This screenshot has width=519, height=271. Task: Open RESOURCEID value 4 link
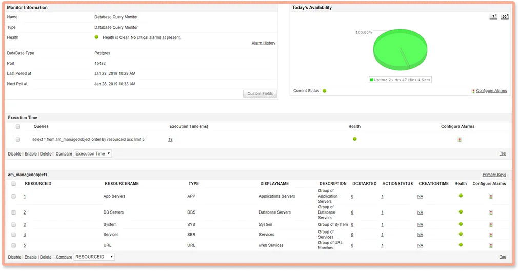click(x=25, y=235)
